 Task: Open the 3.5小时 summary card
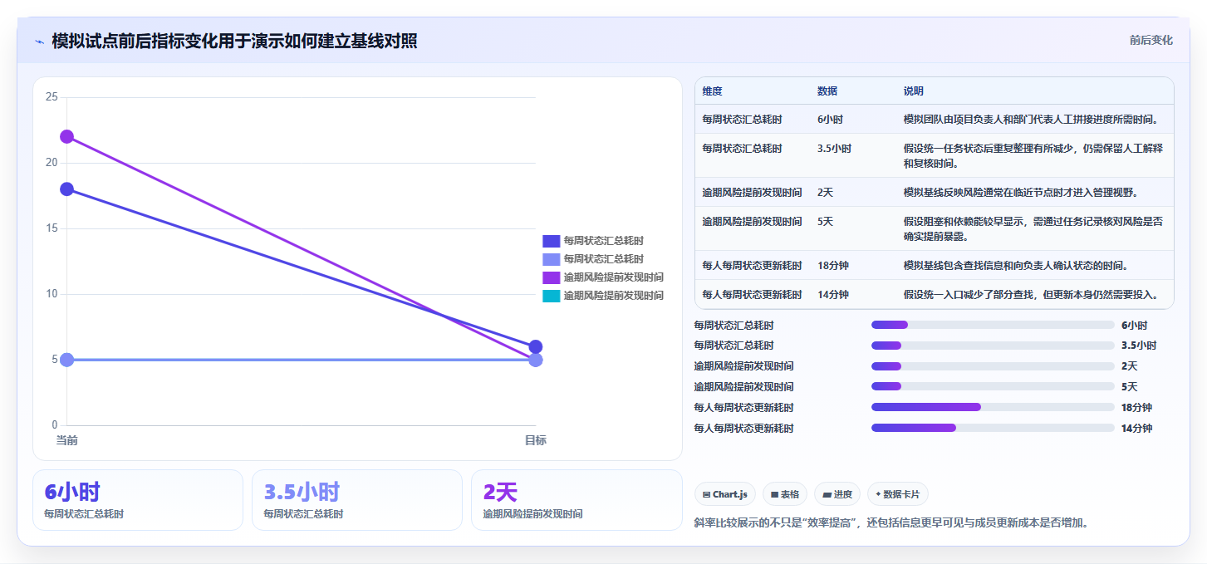[x=357, y=500]
